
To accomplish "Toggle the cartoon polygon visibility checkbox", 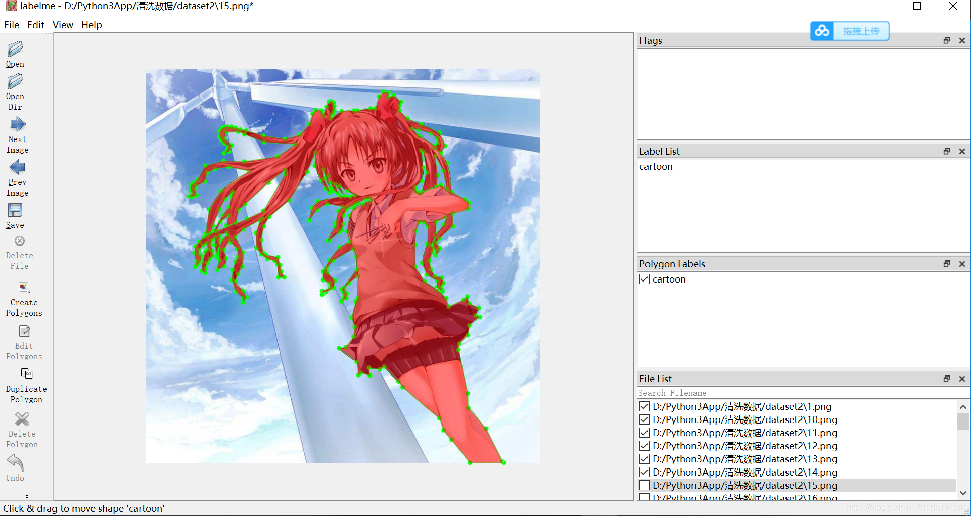I will [644, 279].
